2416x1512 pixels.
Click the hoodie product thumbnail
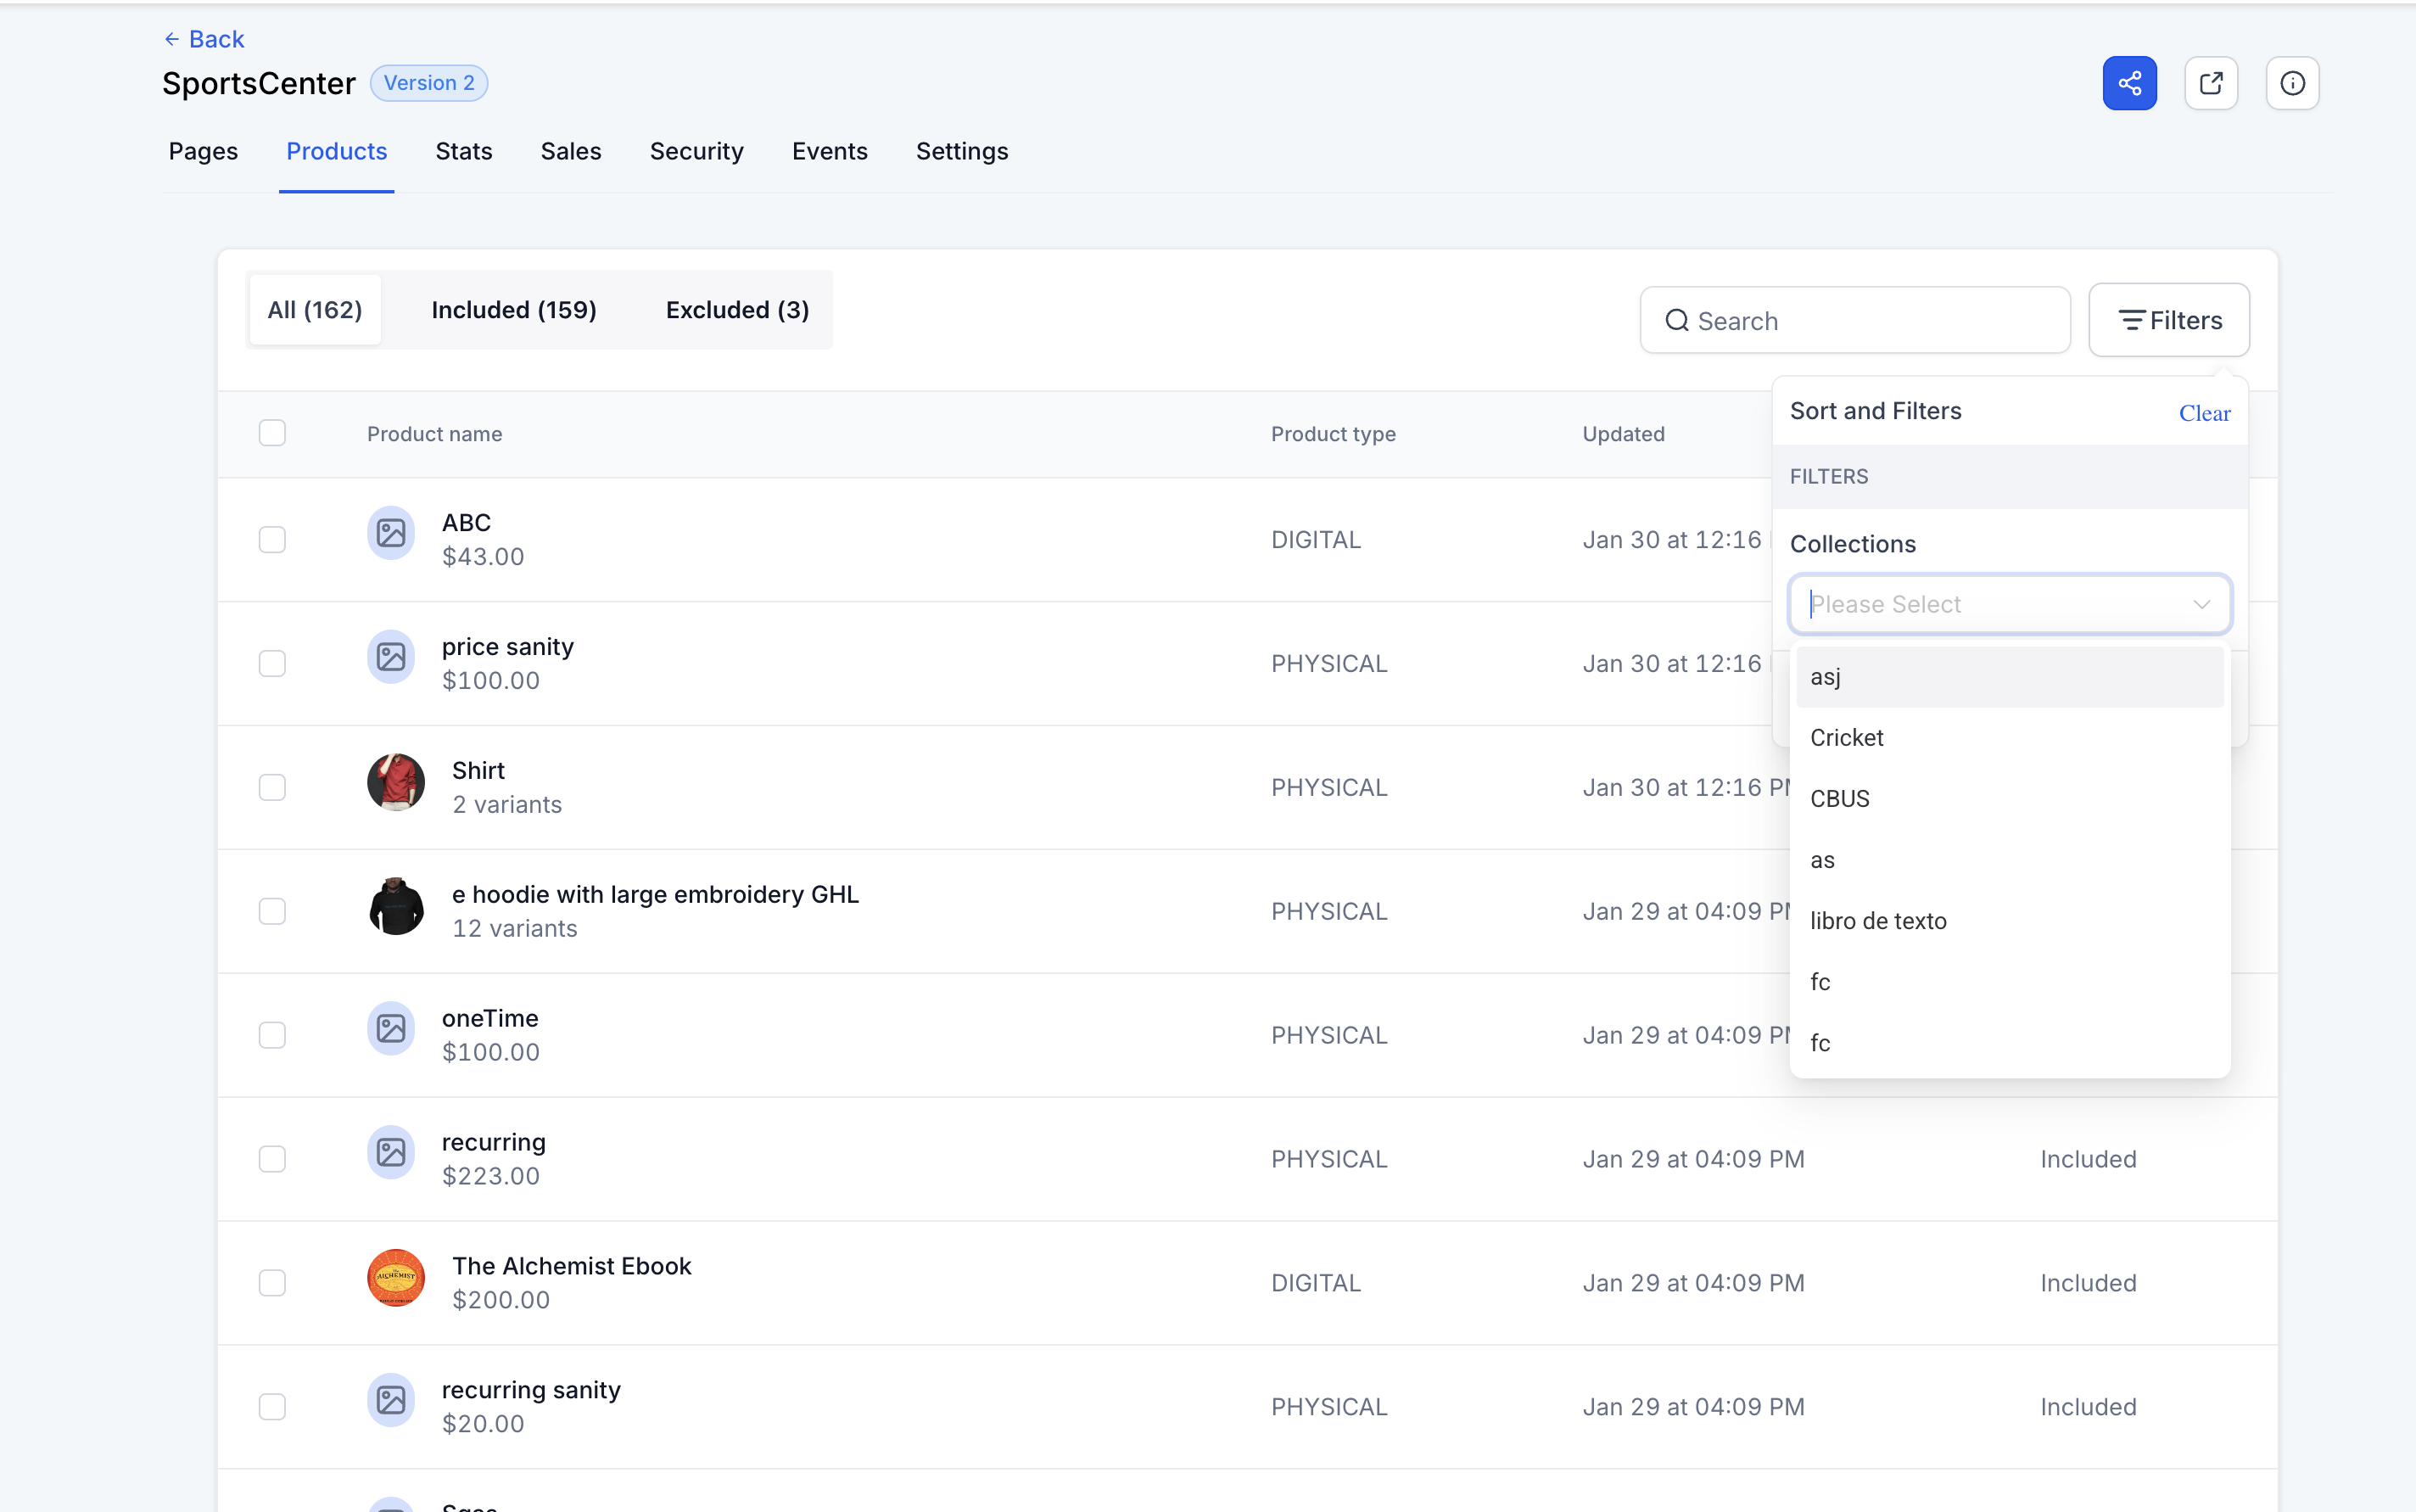pyautogui.click(x=396, y=906)
